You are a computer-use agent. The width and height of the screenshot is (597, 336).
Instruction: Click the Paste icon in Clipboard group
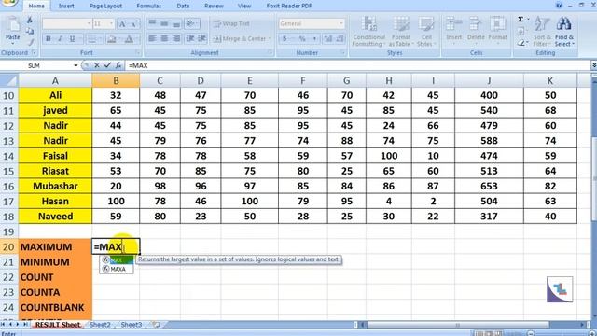(12, 25)
